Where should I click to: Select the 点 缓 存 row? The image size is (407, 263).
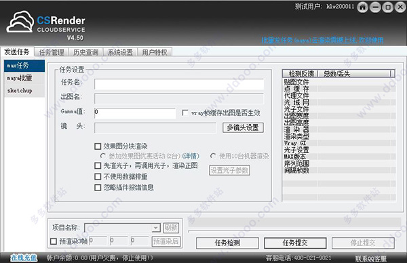pyautogui.click(x=339, y=89)
